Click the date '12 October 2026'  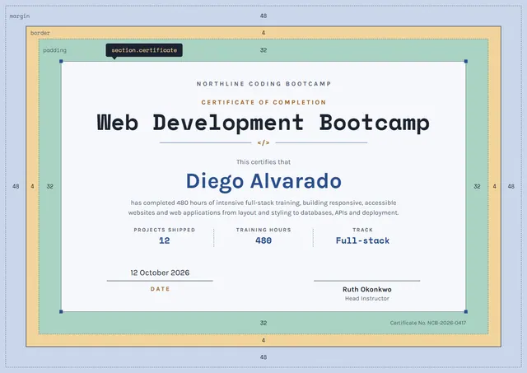[x=160, y=273]
